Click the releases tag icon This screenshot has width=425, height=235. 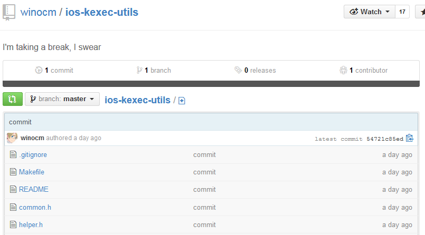coord(238,70)
